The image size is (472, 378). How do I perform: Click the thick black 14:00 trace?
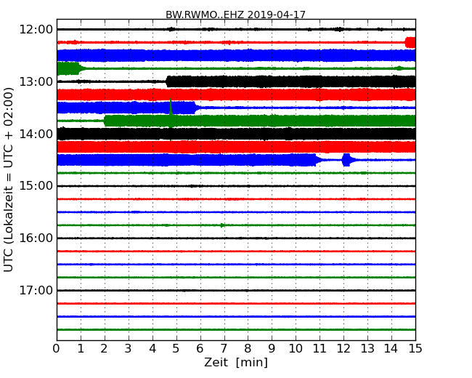point(236,134)
